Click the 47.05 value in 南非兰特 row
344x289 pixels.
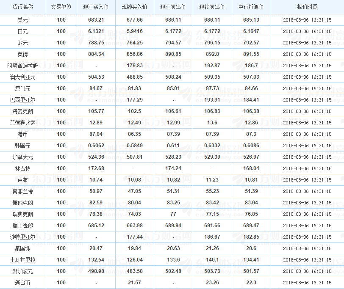[135, 191]
